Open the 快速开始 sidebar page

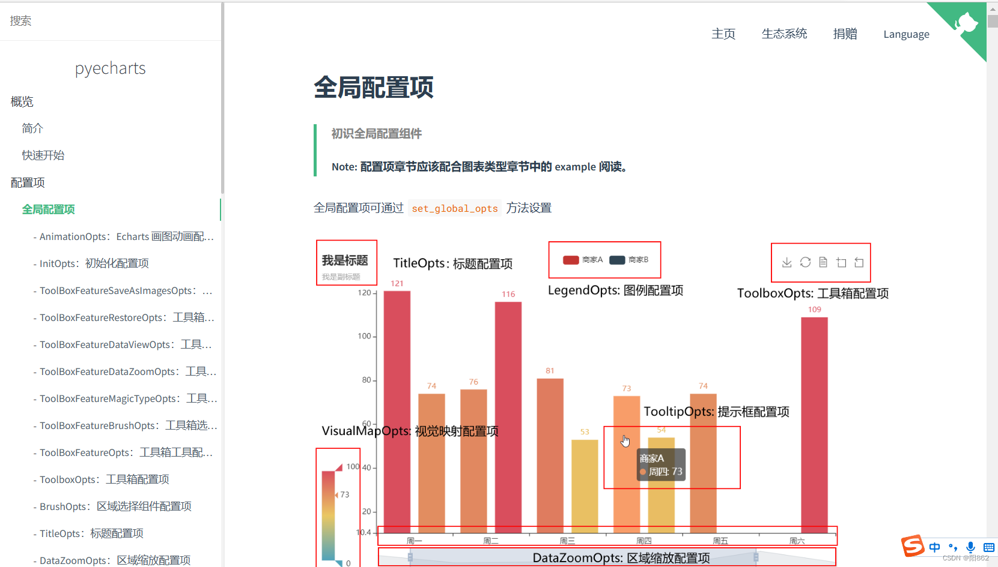pyautogui.click(x=43, y=155)
